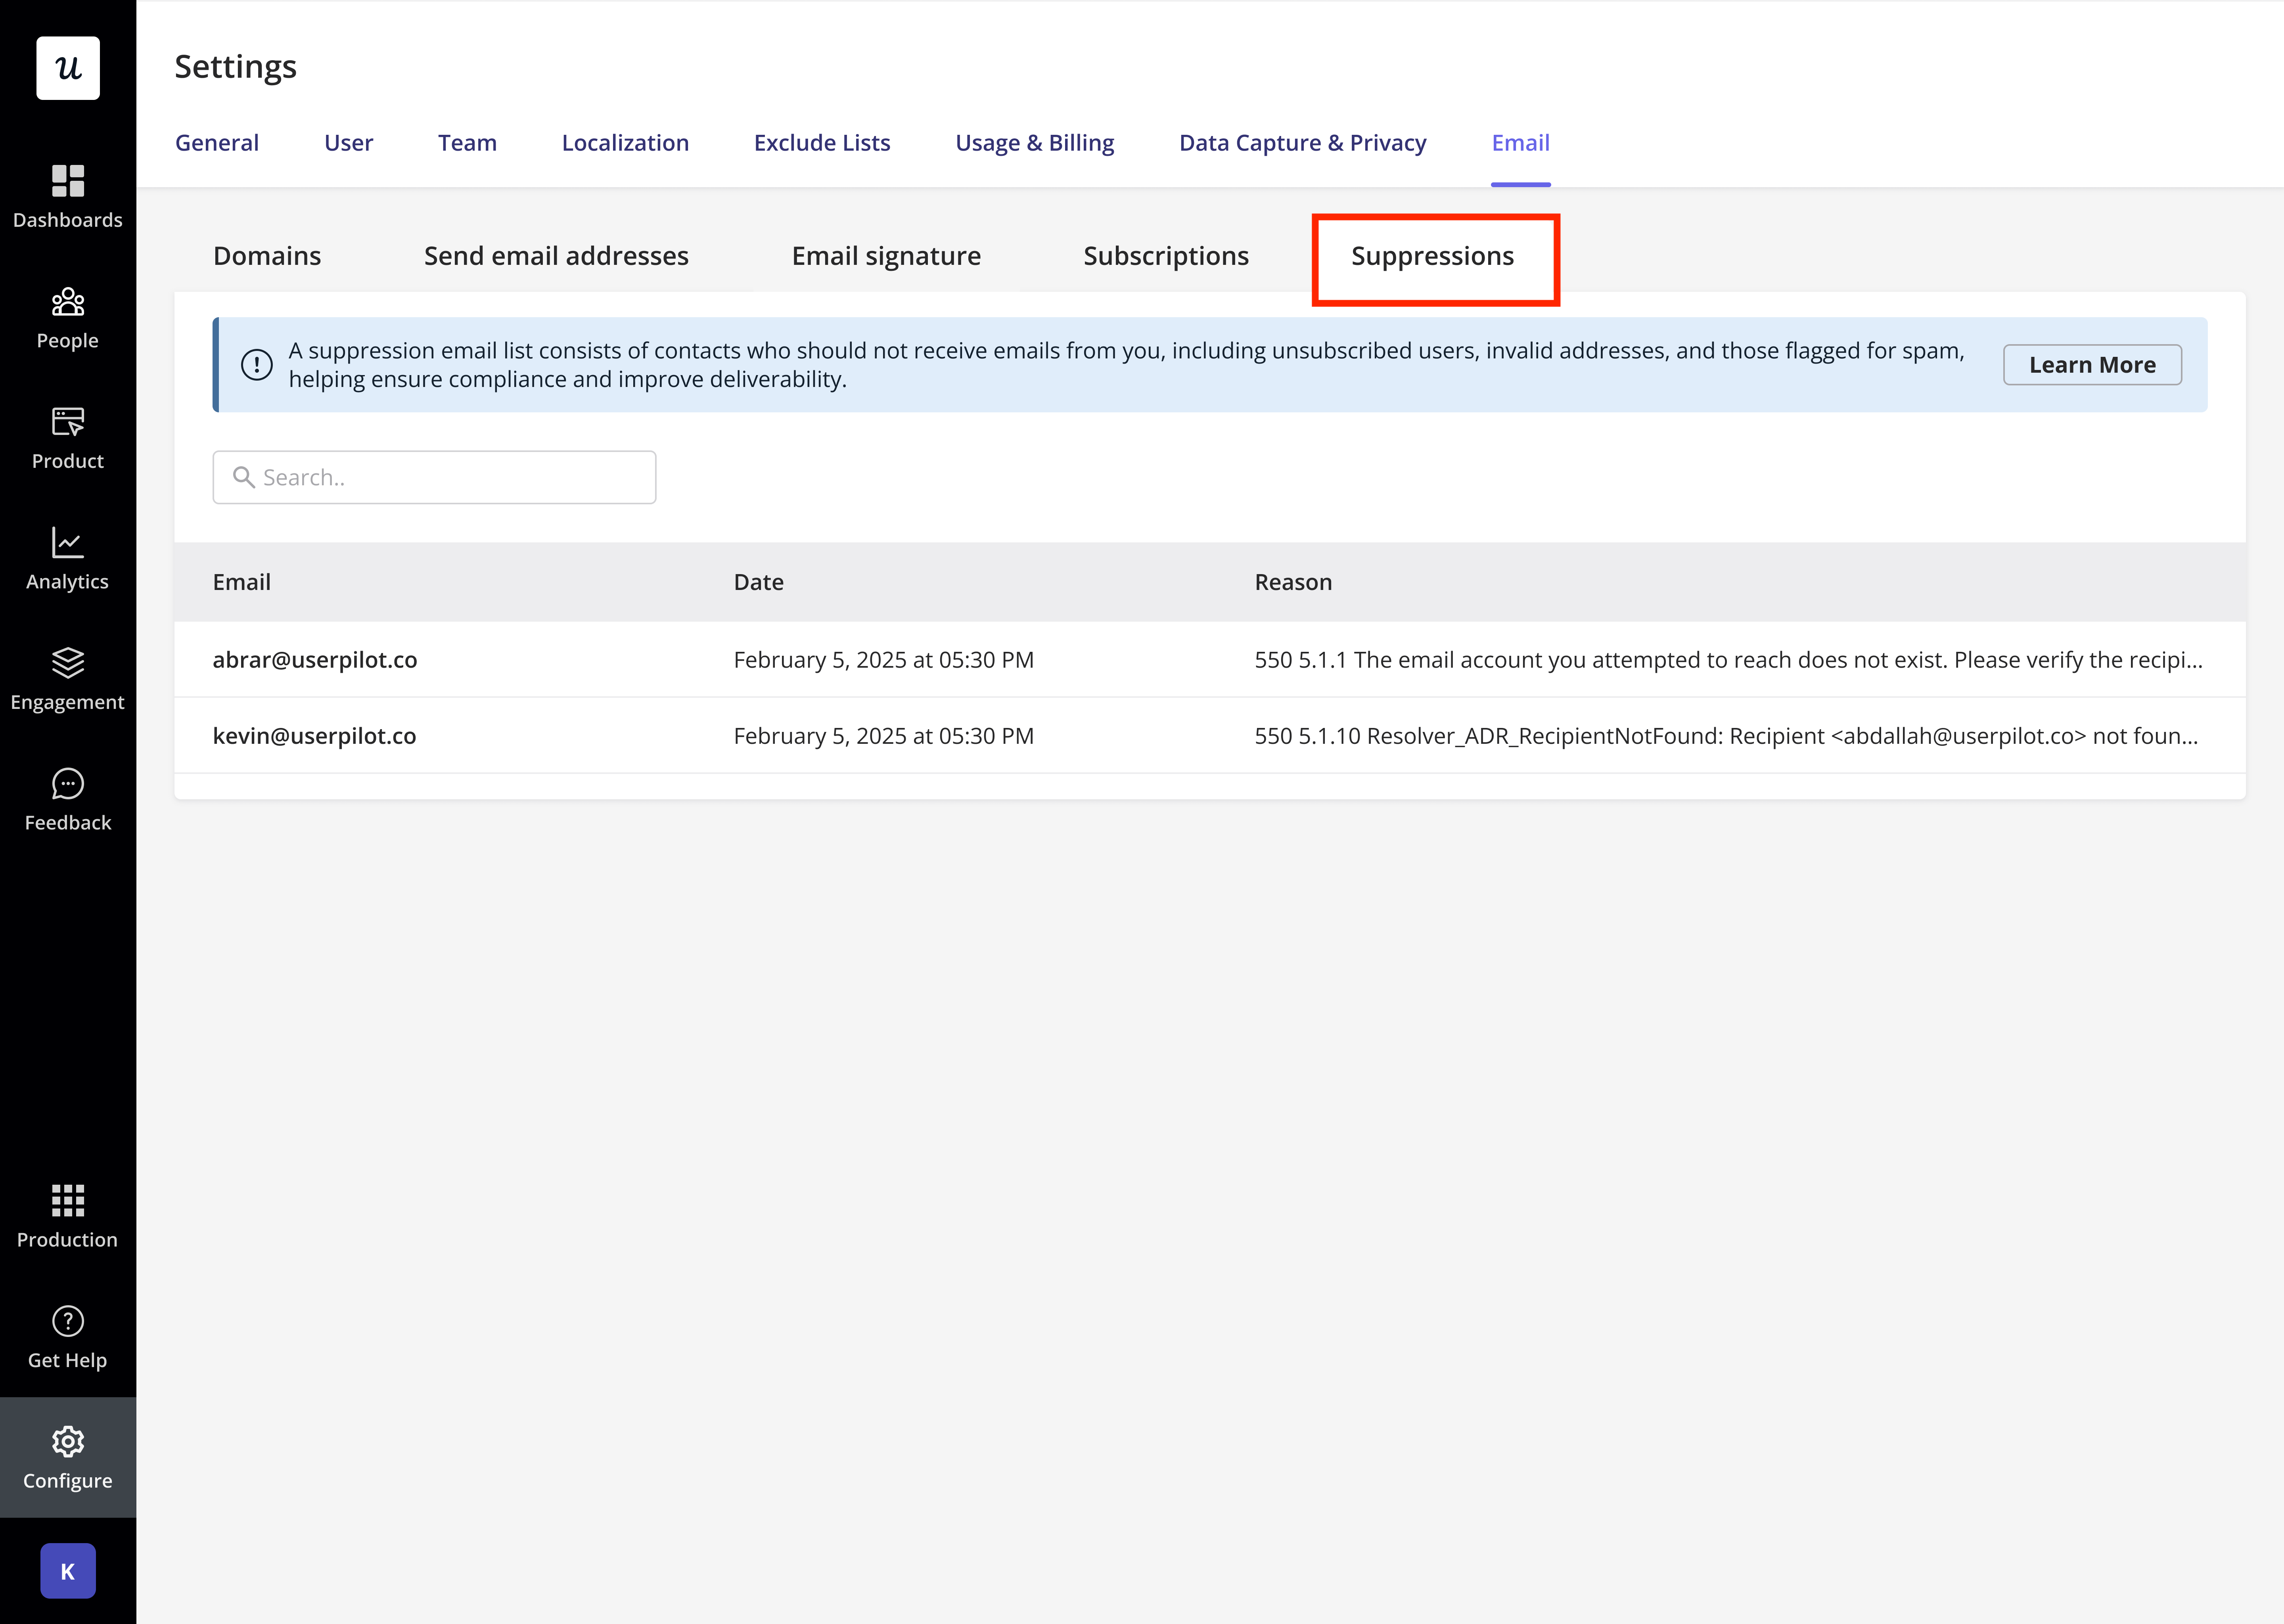The image size is (2284, 1624).
Task: Click the date in abrar@userpilot.co row
Action: coord(884,660)
